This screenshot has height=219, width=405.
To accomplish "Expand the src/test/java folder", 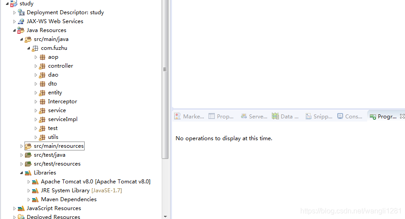I will (x=22, y=155).
